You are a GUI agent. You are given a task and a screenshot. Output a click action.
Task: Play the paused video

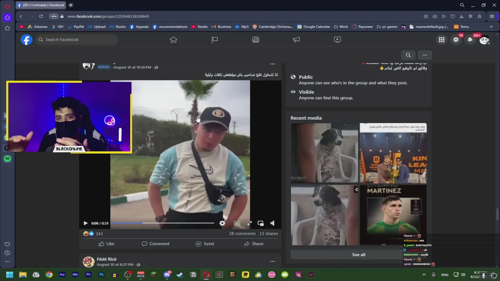(x=85, y=223)
